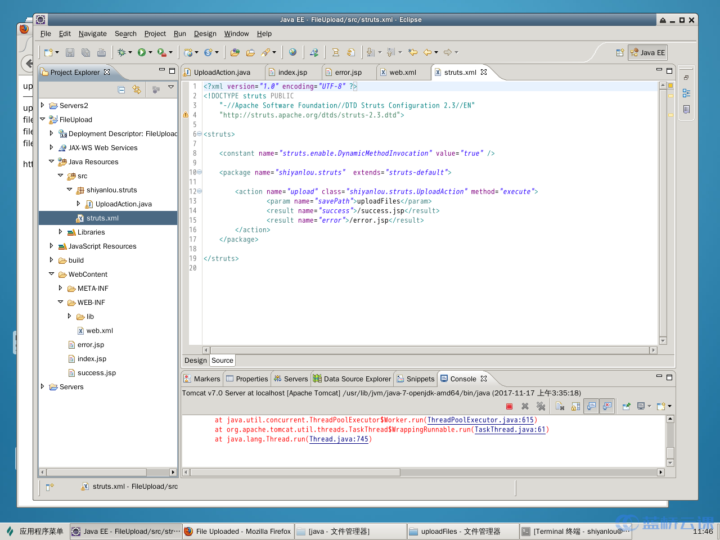
Task: Click the Open Perspective icon
Action: (620, 52)
